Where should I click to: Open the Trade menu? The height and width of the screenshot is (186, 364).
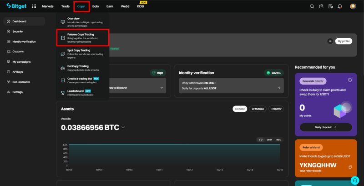click(x=66, y=6)
